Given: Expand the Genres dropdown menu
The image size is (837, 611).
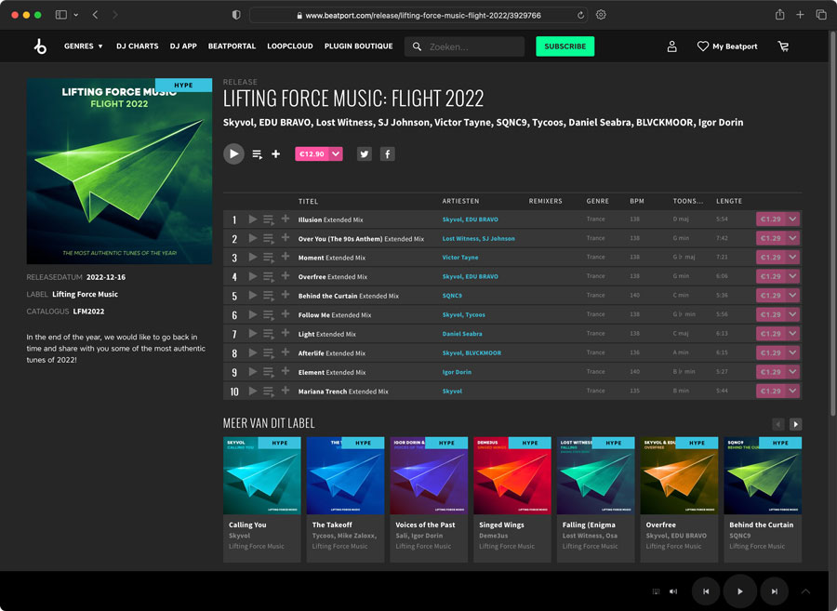Looking at the screenshot, I should (x=83, y=46).
